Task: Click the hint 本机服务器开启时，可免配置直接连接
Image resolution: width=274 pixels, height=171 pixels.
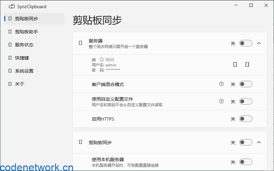Action: [125, 165]
